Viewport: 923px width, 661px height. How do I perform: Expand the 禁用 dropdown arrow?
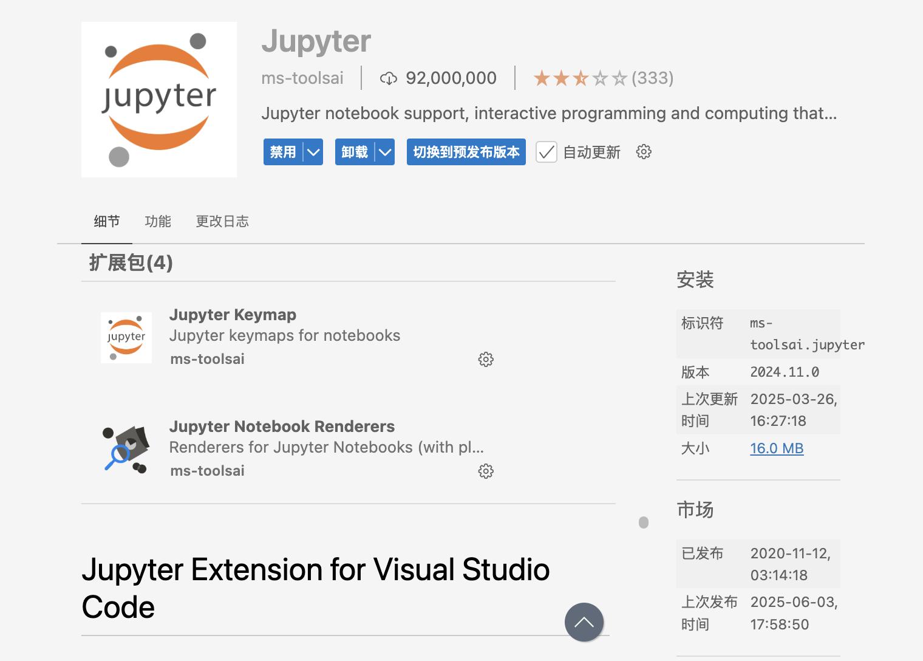(x=313, y=152)
